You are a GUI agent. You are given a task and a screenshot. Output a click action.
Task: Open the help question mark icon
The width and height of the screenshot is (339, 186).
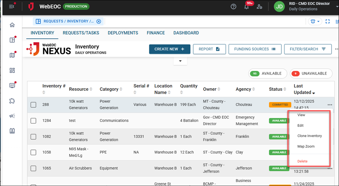[233, 6]
